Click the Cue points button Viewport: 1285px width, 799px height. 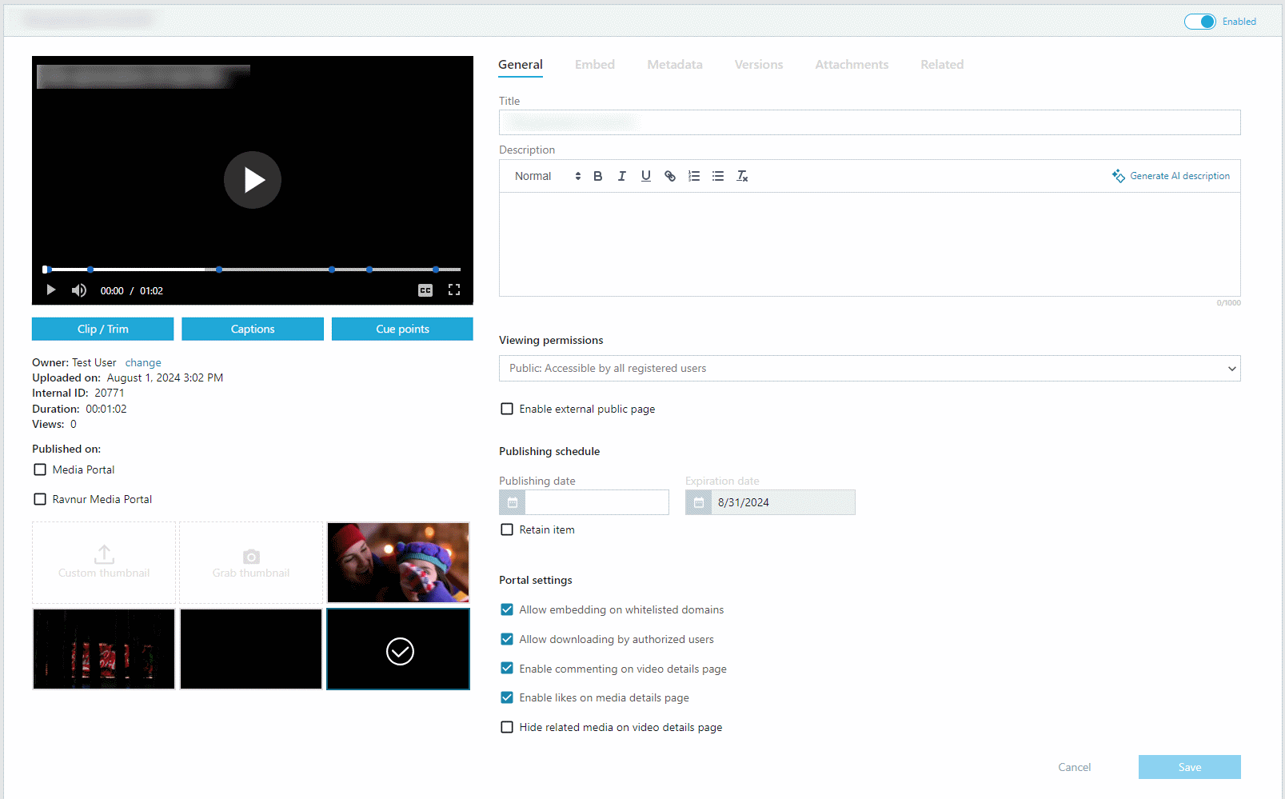[402, 329]
